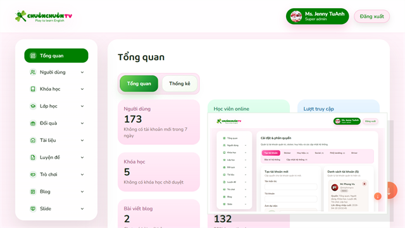Expand the Người dùng menu chevron
405x228 pixels.
coord(82,72)
